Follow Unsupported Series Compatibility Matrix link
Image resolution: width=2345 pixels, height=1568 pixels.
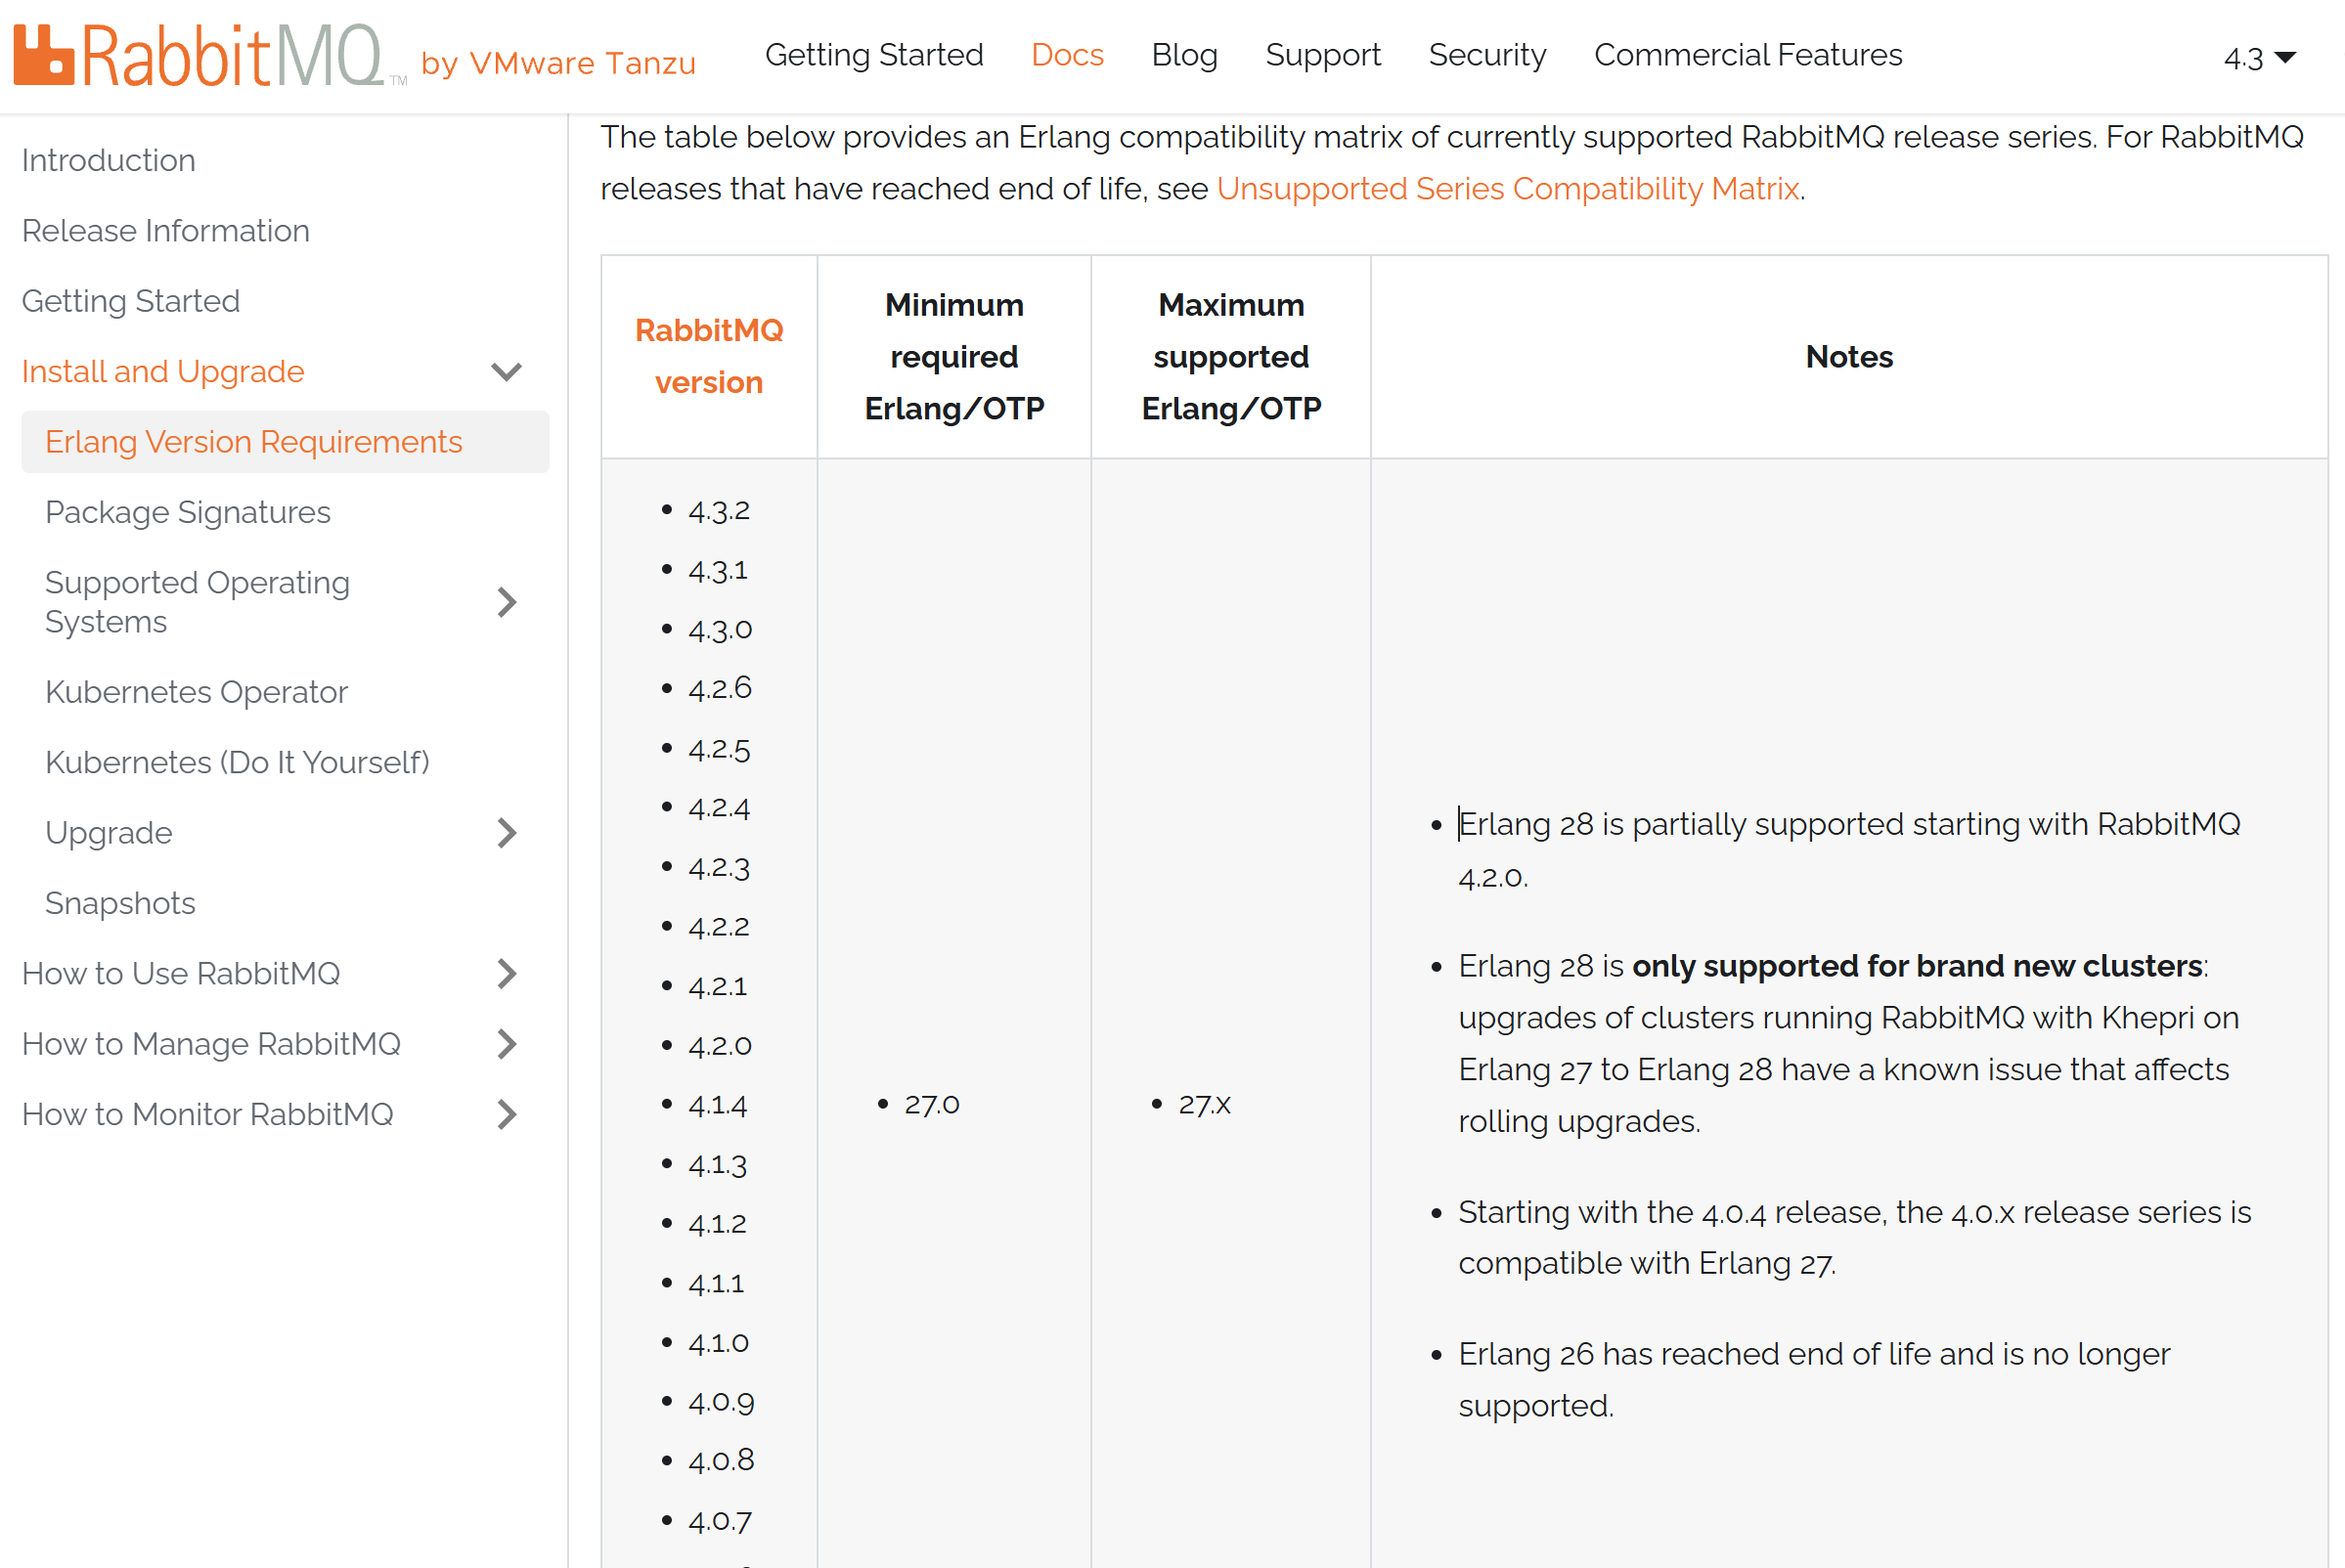coord(1508,188)
